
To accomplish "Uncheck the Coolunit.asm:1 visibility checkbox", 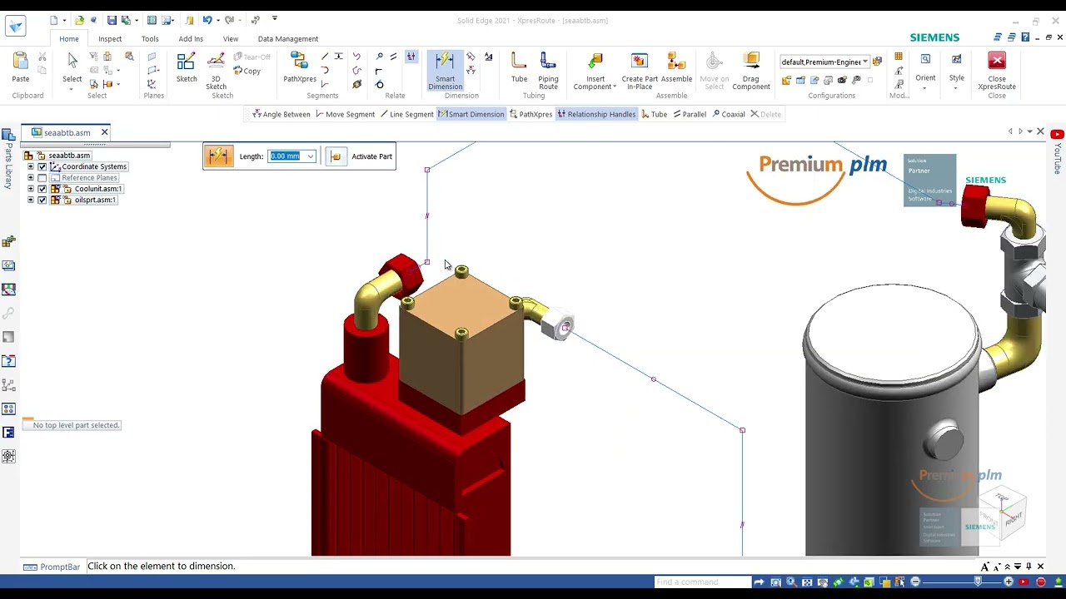I will [42, 189].
